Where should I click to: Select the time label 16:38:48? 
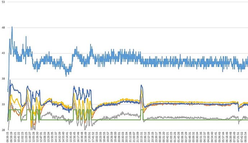click(x=82, y=137)
